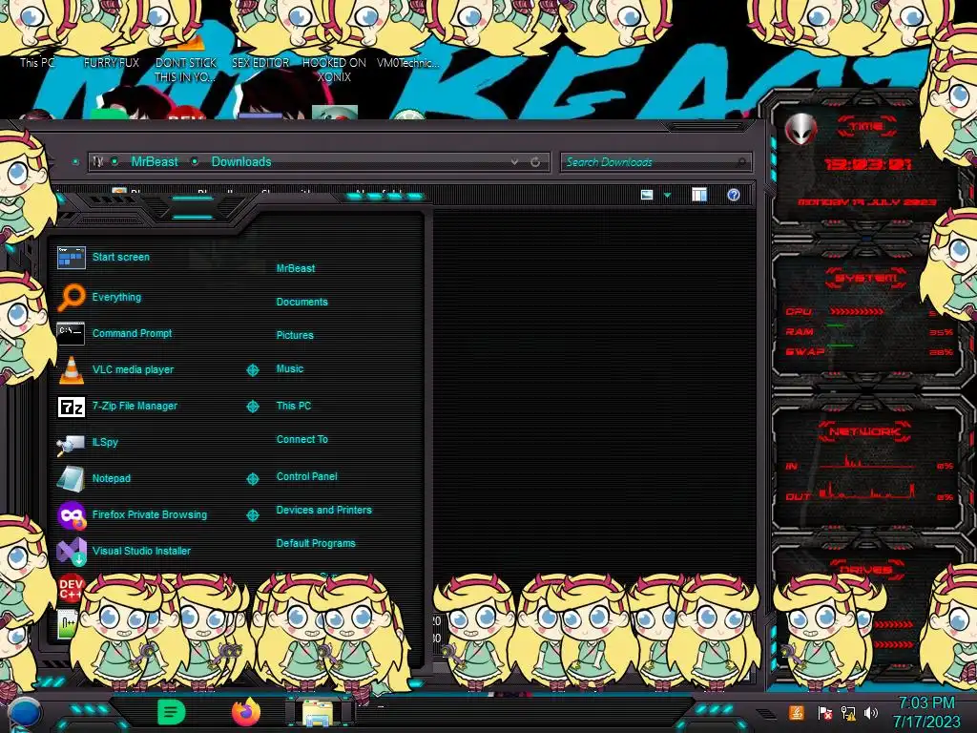The height and width of the screenshot is (733, 977).
Task: Open network status tray icon
Action: [848, 713]
